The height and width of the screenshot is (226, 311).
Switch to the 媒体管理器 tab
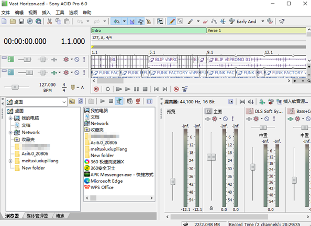pyautogui.click(x=38, y=216)
